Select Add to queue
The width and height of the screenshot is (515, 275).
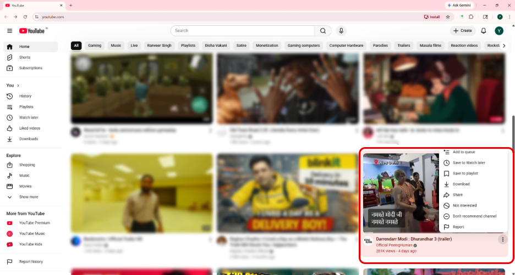click(x=473, y=152)
